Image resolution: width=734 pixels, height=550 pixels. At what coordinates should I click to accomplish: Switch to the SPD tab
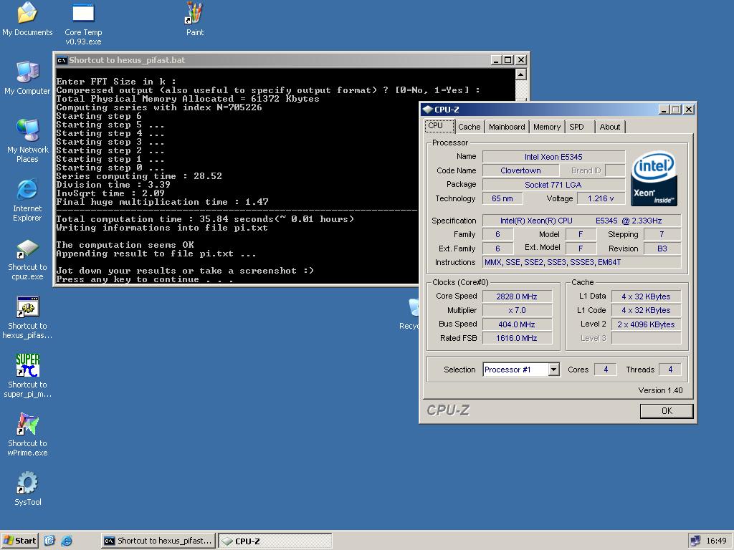point(579,127)
